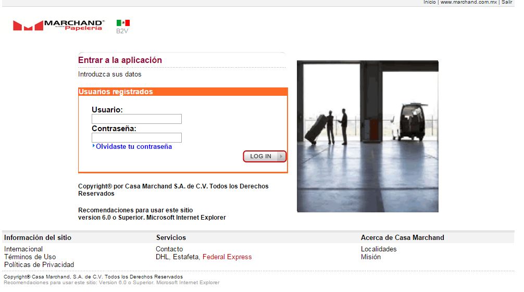Click the LOG IN button

265,156
